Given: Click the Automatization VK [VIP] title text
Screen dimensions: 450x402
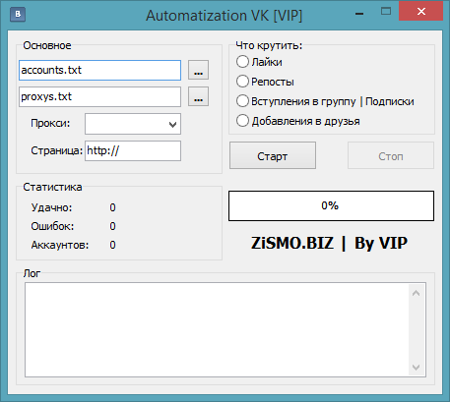Looking at the screenshot, I should point(225,16).
